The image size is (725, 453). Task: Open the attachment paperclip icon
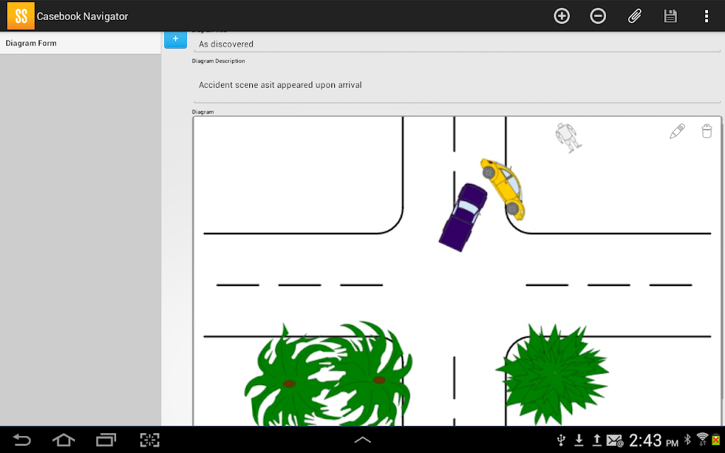click(x=634, y=16)
